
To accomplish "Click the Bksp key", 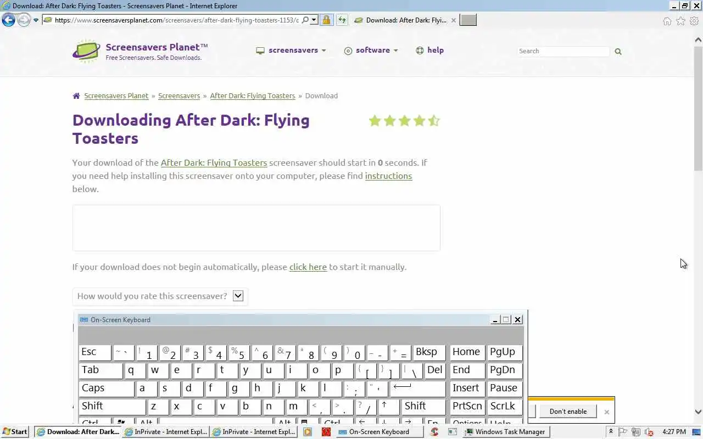I will click(x=429, y=352).
